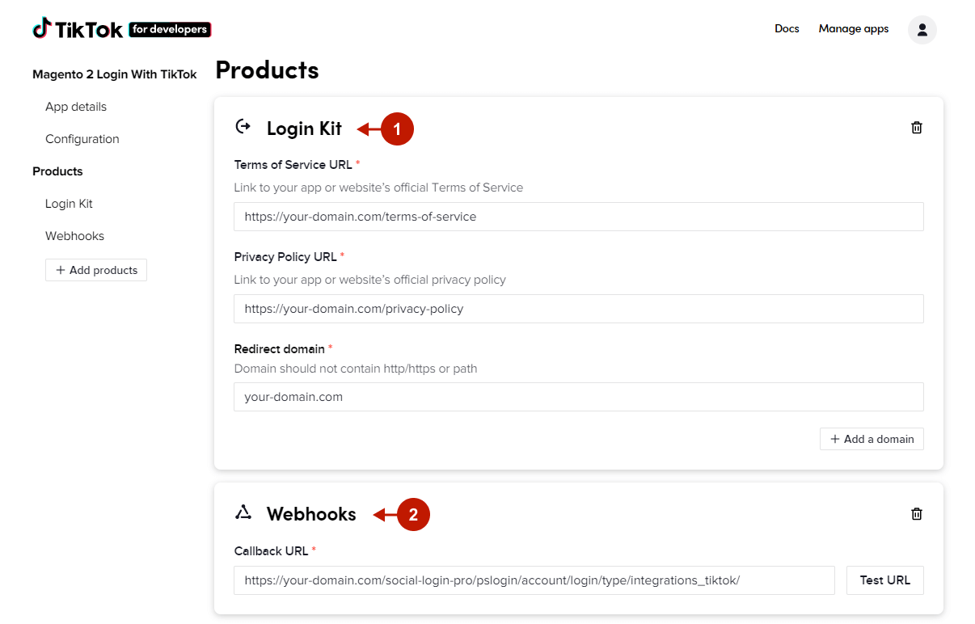This screenshot has height=624, width=975.
Task: Delete the Login Kit product via trash icon
Action: [x=917, y=128]
